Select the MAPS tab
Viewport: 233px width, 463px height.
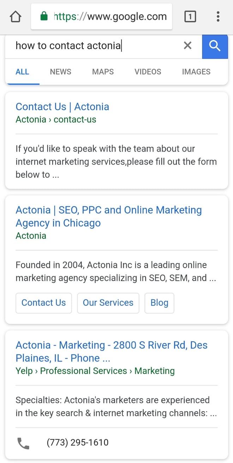(102, 72)
